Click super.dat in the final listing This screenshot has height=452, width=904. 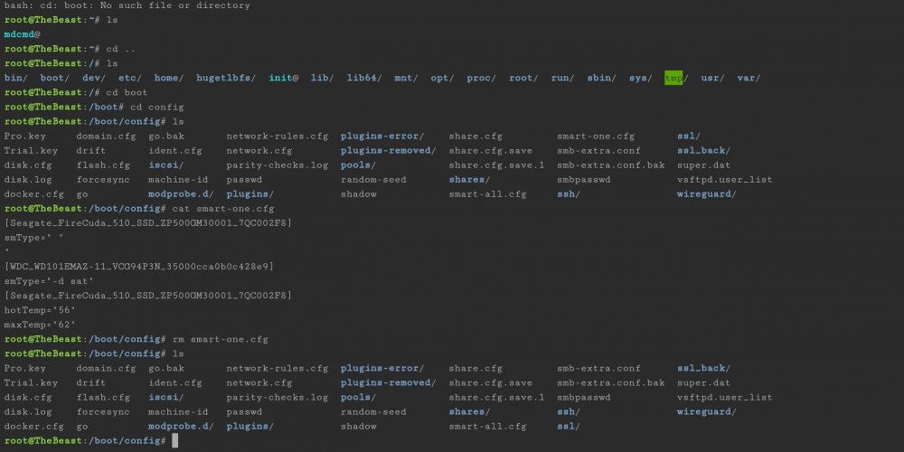pyautogui.click(x=704, y=382)
